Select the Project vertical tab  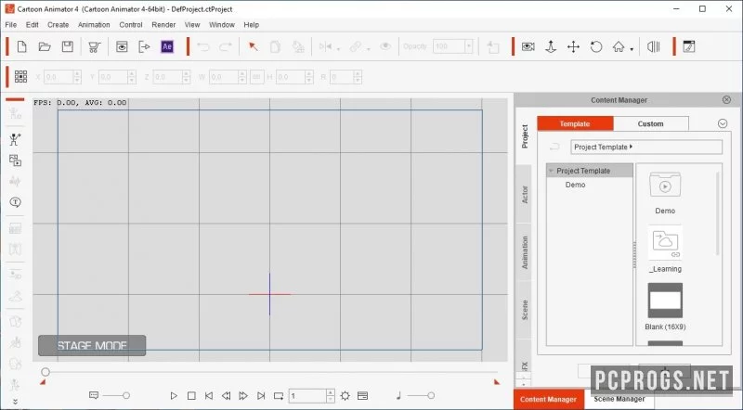[524, 137]
